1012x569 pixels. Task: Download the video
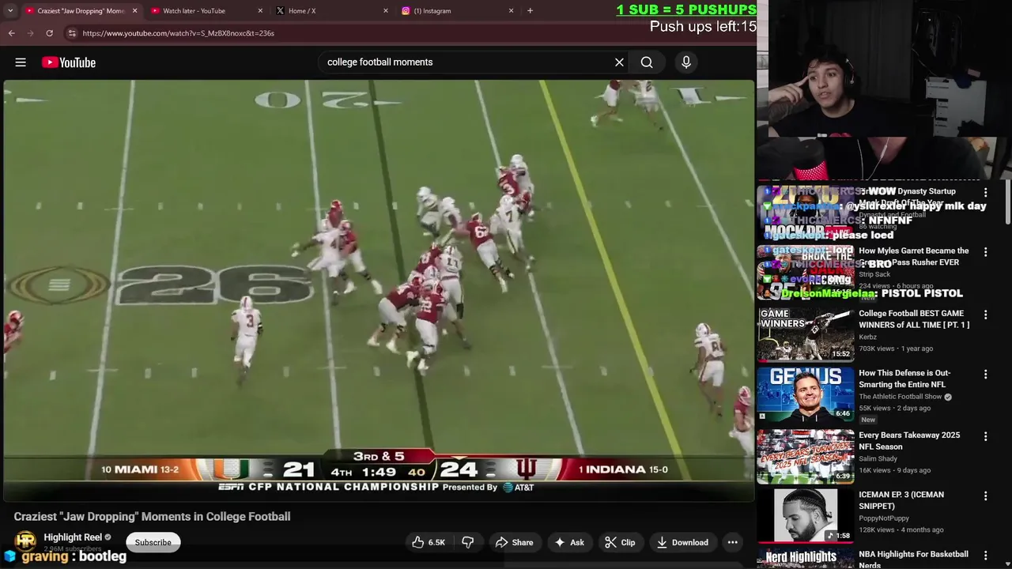click(x=682, y=542)
